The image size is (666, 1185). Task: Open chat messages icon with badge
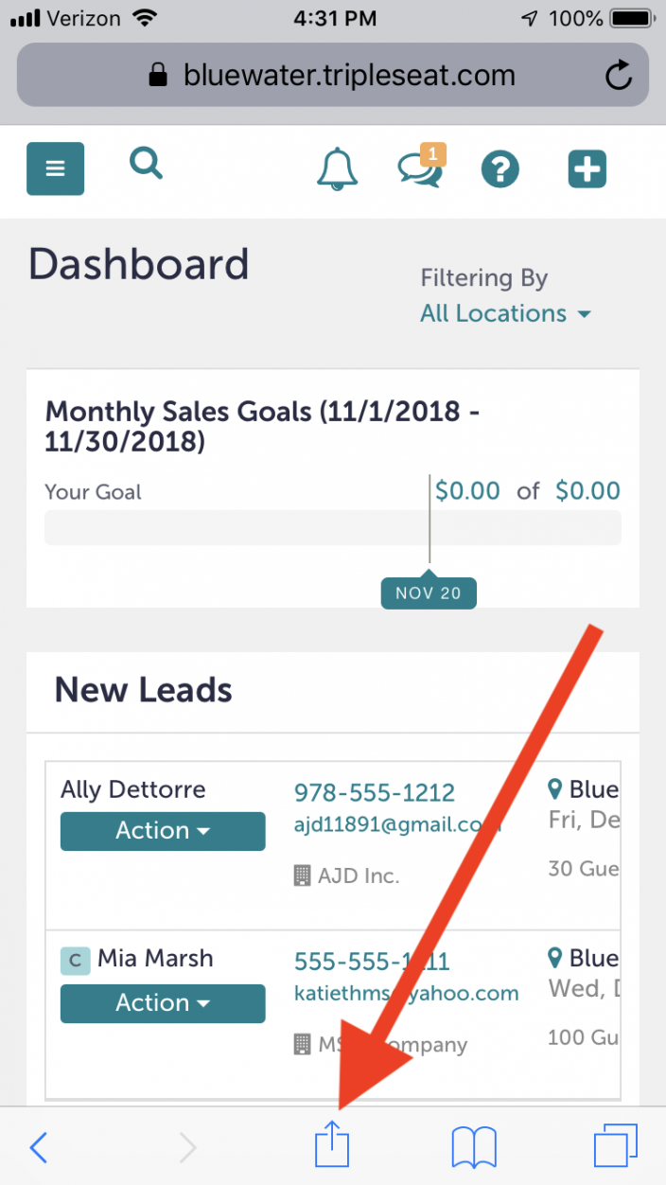tap(421, 168)
